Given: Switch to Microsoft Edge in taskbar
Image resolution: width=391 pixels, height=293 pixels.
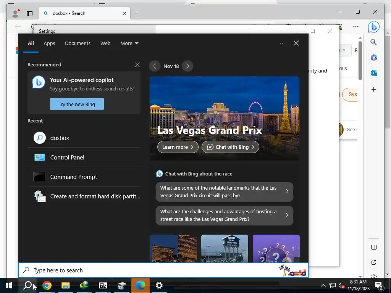Looking at the screenshot, I should [x=141, y=285].
